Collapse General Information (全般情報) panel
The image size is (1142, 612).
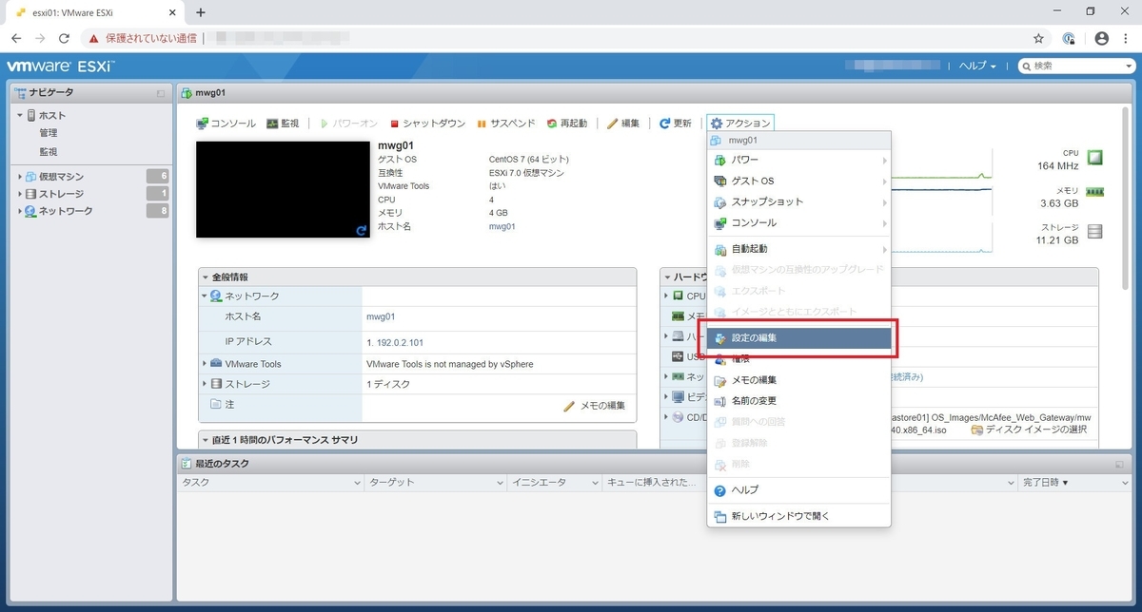pos(207,277)
